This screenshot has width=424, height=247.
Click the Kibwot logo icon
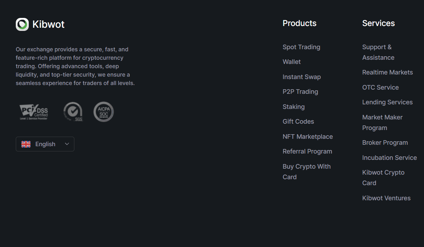point(22,24)
